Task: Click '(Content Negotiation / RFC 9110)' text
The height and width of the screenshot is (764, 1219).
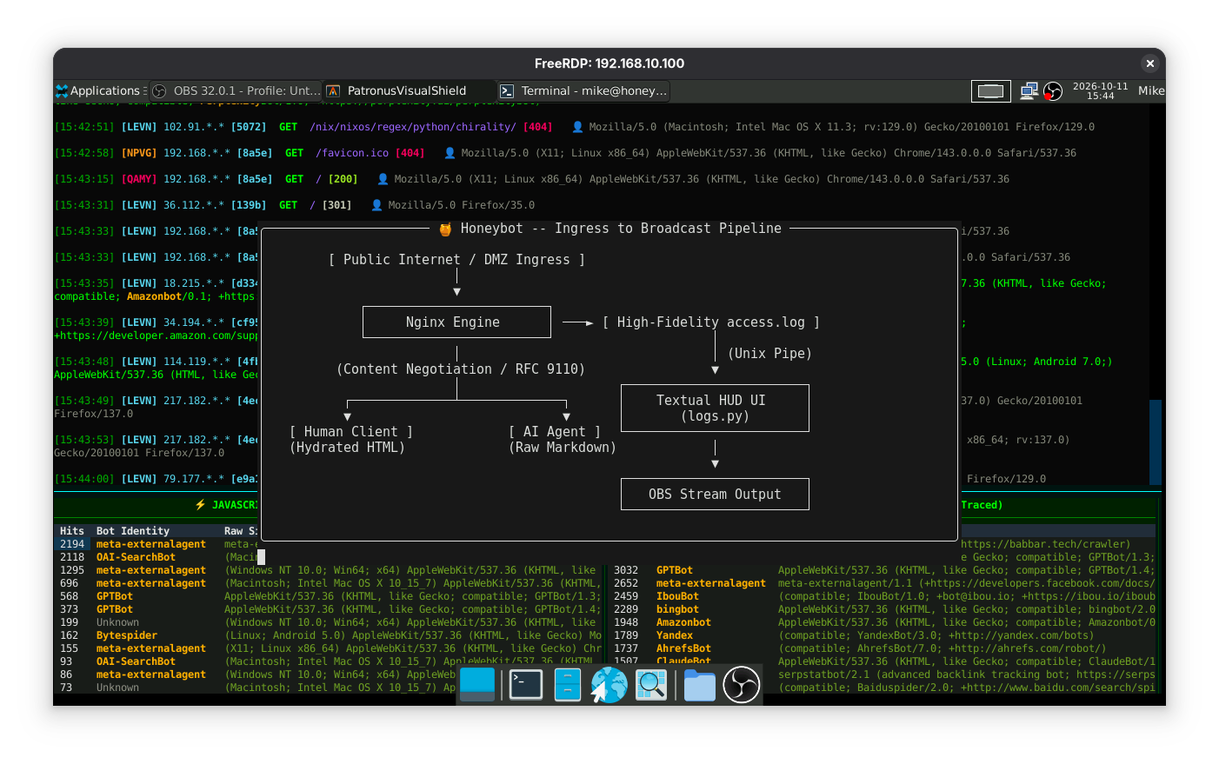Action: pyautogui.click(x=460, y=369)
